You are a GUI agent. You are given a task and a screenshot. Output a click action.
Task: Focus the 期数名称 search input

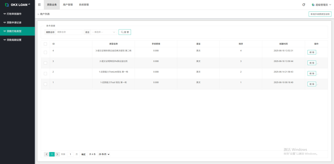point(69,32)
